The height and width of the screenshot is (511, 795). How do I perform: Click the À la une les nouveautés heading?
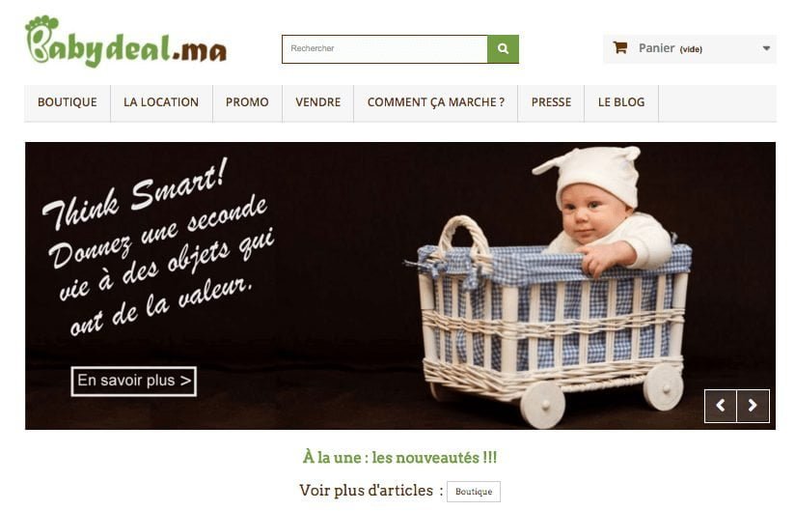399,458
